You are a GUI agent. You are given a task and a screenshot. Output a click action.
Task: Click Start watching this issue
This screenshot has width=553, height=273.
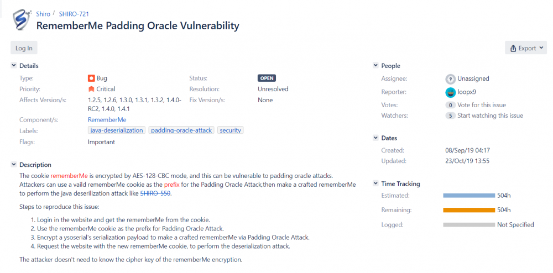tap(490, 116)
